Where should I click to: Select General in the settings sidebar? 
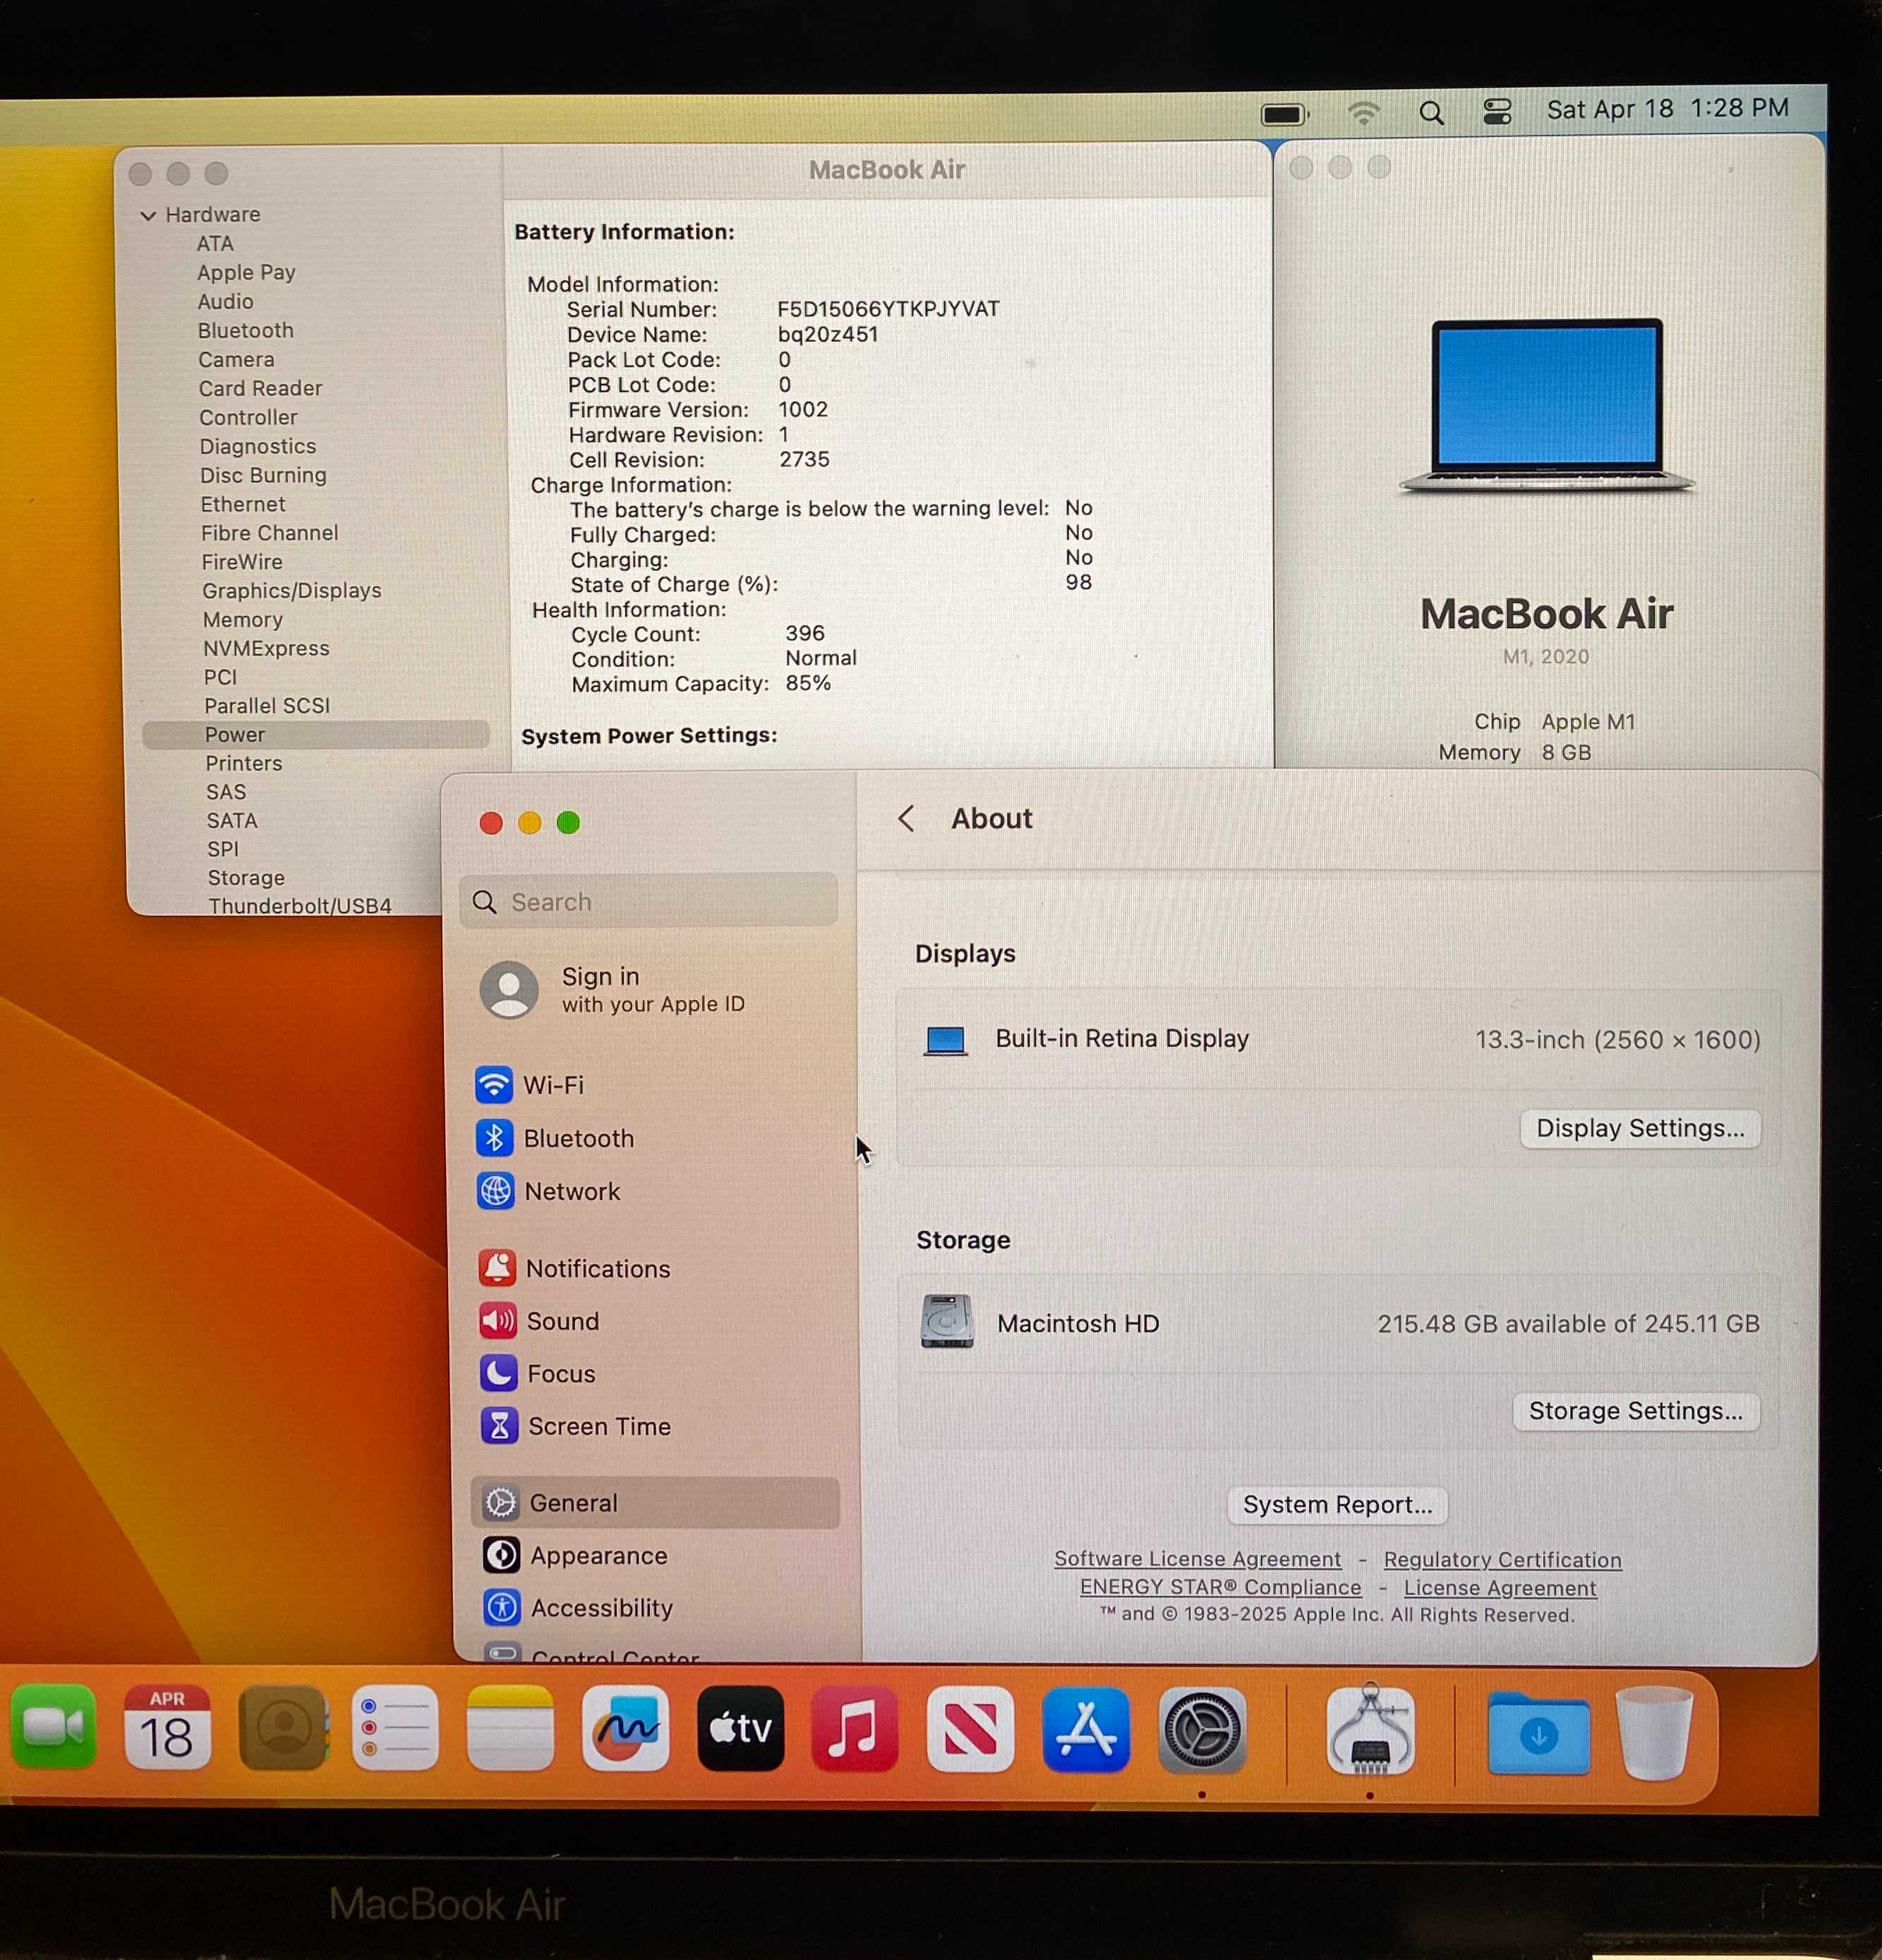click(x=655, y=1503)
